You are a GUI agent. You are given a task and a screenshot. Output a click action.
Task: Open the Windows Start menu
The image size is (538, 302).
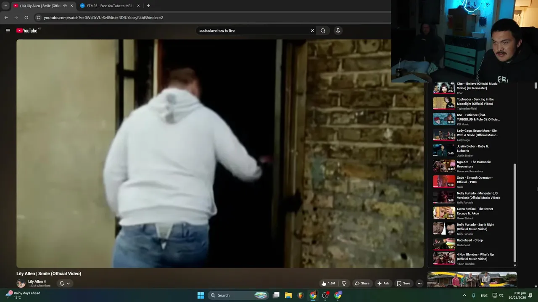pyautogui.click(x=200, y=295)
